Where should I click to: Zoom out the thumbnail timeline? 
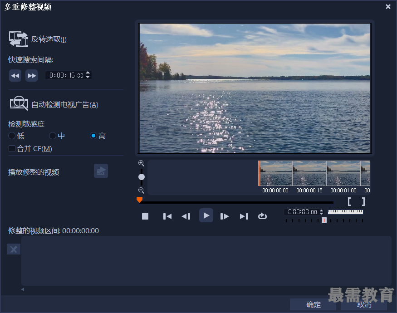tap(141, 191)
